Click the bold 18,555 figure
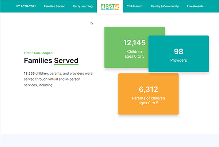Image resolution: width=219 pixels, height=147 pixels. [29, 73]
